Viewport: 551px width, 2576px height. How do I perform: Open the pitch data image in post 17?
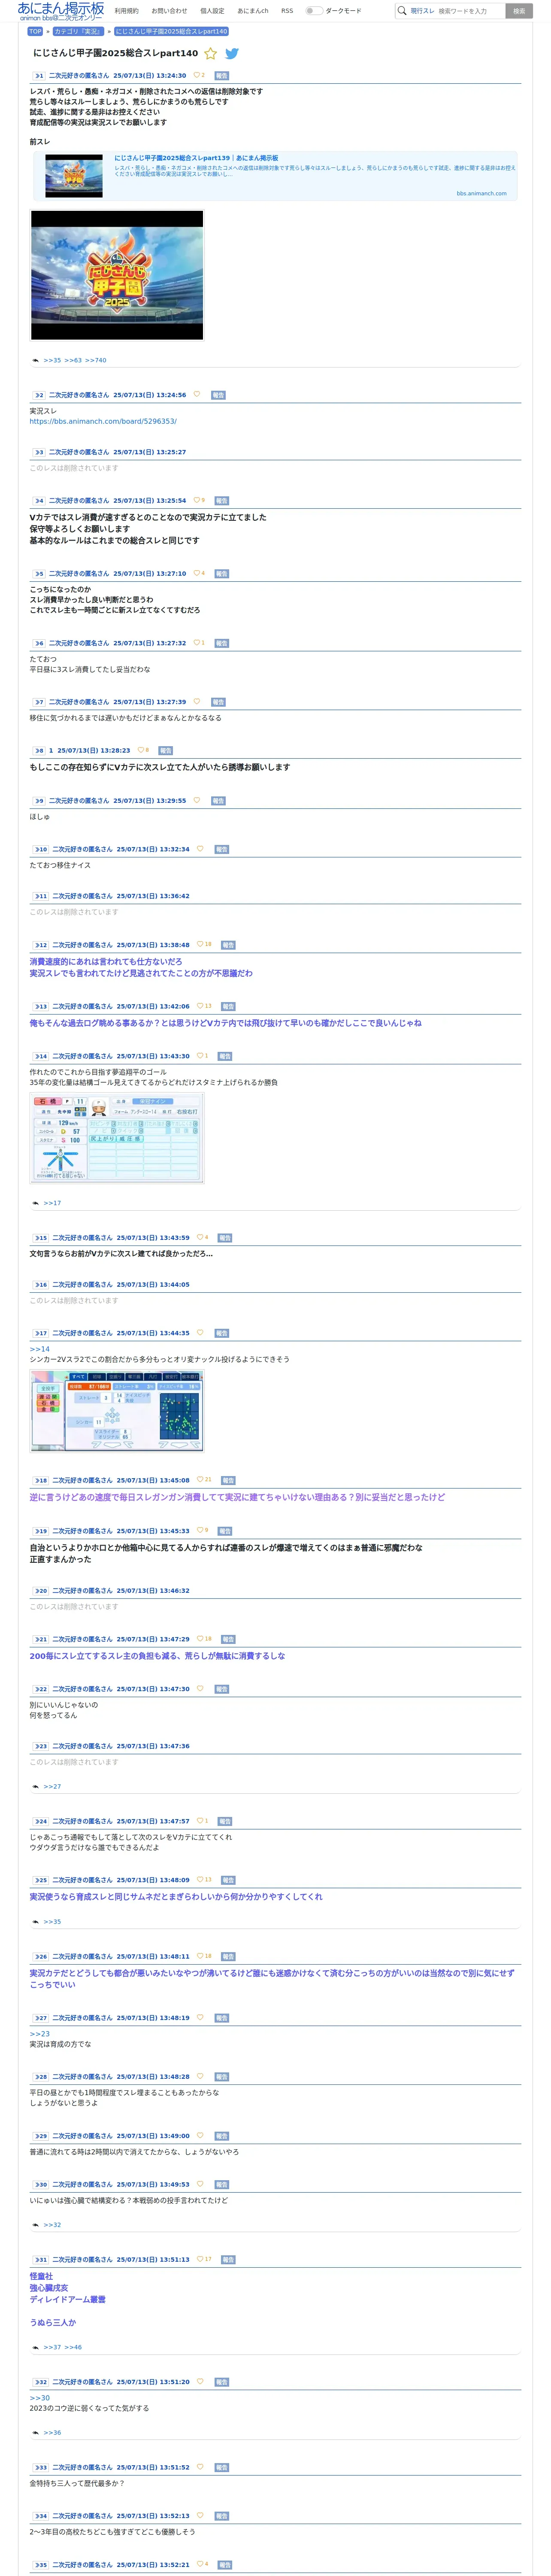click(117, 1411)
